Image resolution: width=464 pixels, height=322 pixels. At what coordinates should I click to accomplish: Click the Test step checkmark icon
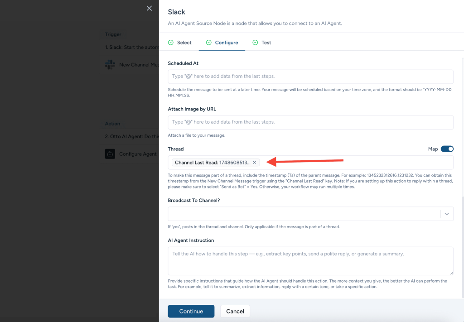(255, 43)
